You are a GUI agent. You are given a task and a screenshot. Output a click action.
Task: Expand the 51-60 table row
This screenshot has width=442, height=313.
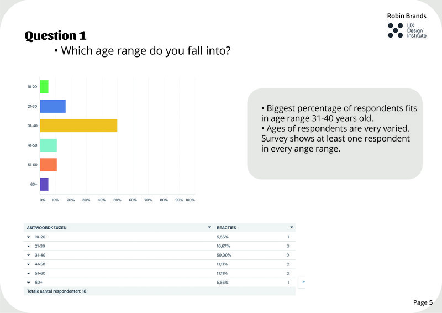(28, 273)
